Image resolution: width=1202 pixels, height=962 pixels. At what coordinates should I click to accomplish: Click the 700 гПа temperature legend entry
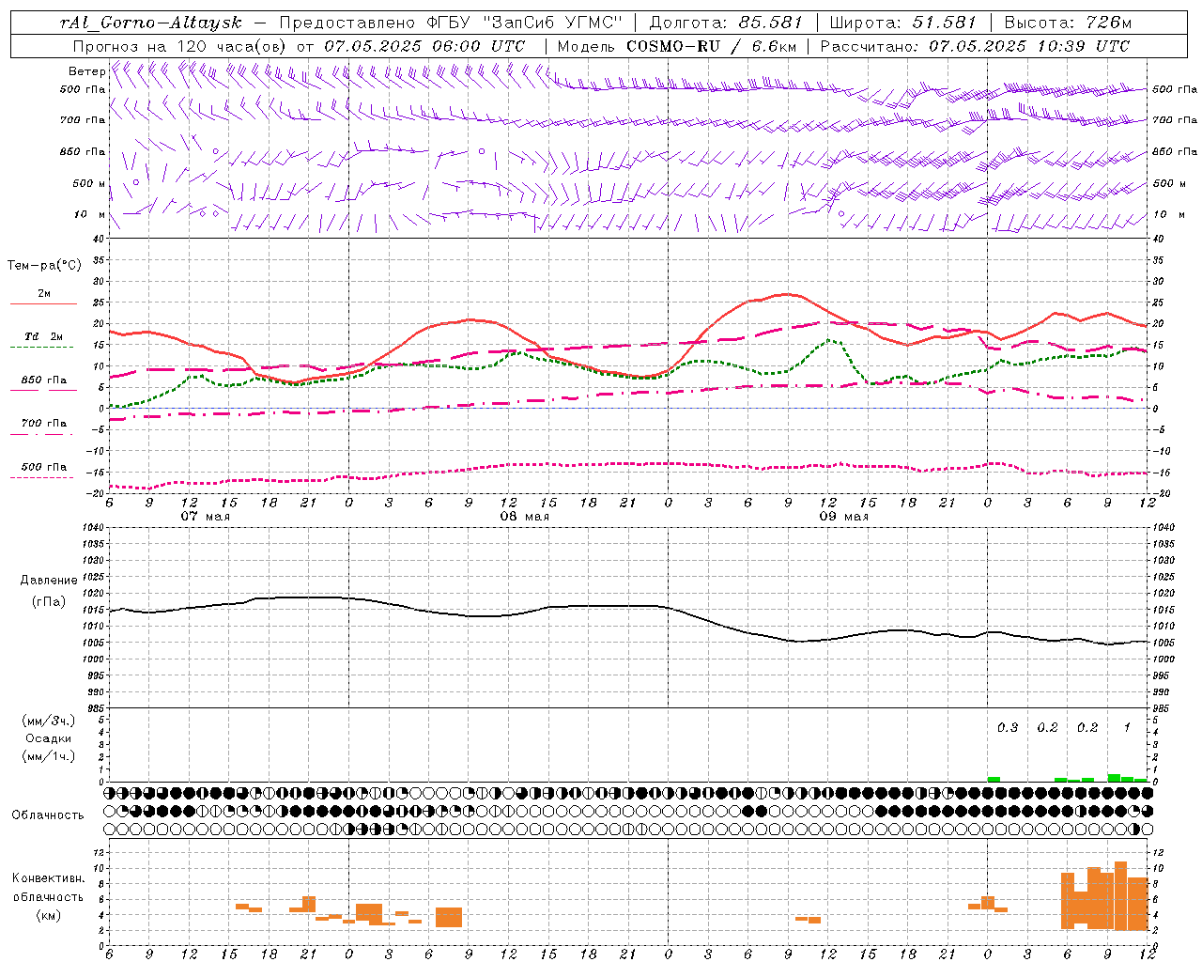(x=44, y=423)
